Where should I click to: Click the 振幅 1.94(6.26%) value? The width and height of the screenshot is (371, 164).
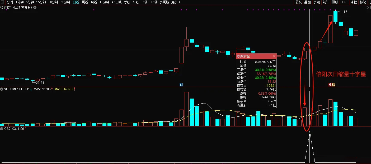point(267,97)
